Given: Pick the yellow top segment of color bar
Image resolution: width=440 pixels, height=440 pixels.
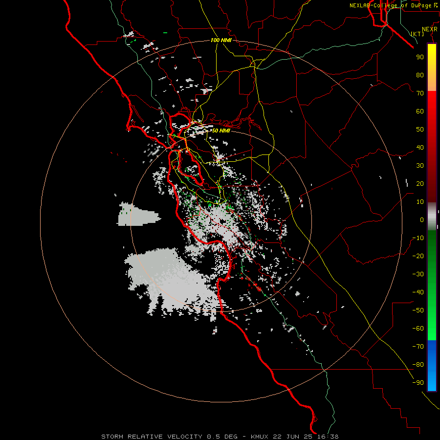Looking at the screenshot, I should (432, 67).
